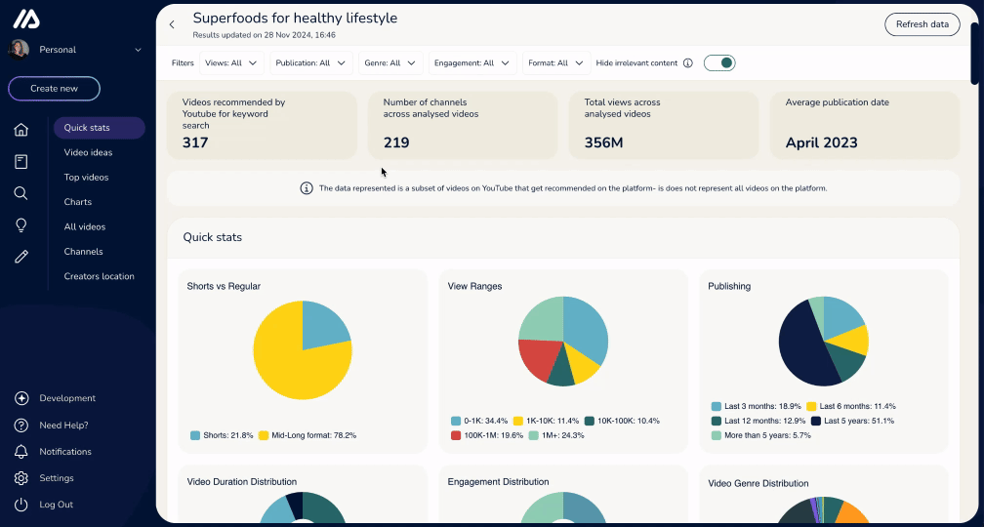Open the Home icon in the sidebar
Viewport: 984px width, 527px height.
21,130
